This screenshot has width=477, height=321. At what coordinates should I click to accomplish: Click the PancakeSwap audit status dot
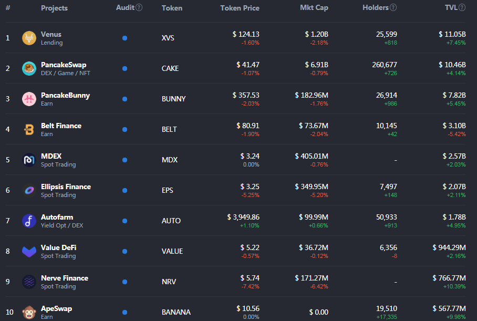tap(125, 68)
